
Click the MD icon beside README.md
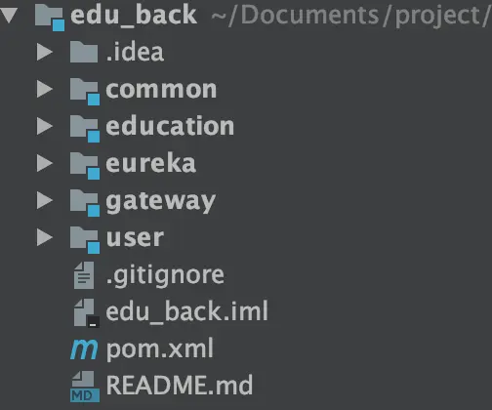pyautogui.click(x=85, y=387)
